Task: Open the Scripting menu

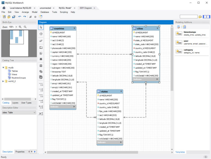Action: tap(64, 12)
